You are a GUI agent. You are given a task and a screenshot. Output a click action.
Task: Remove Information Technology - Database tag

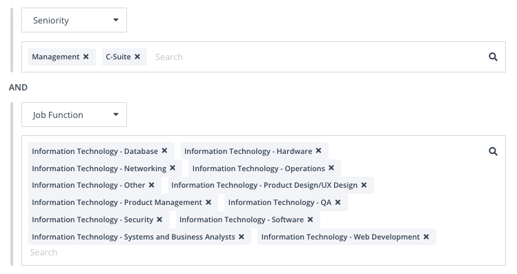click(164, 150)
